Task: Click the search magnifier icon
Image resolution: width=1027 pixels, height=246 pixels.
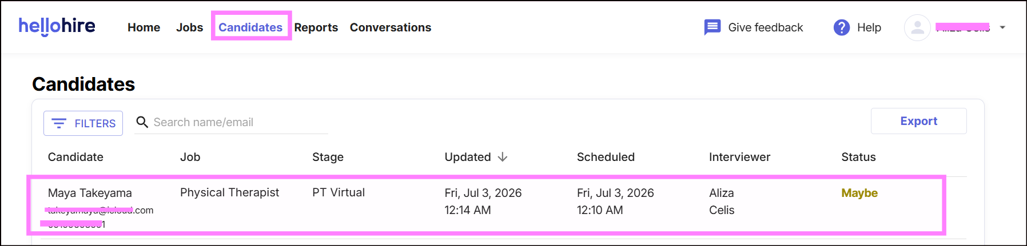Action: point(142,122)
